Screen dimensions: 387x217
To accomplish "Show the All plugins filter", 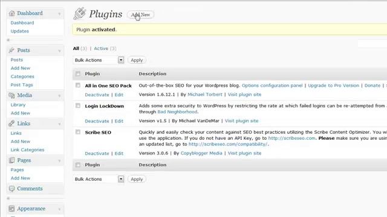I will 76,48.
